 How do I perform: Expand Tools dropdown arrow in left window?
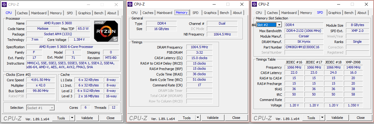pyautogui.click(x=72, y=118)
